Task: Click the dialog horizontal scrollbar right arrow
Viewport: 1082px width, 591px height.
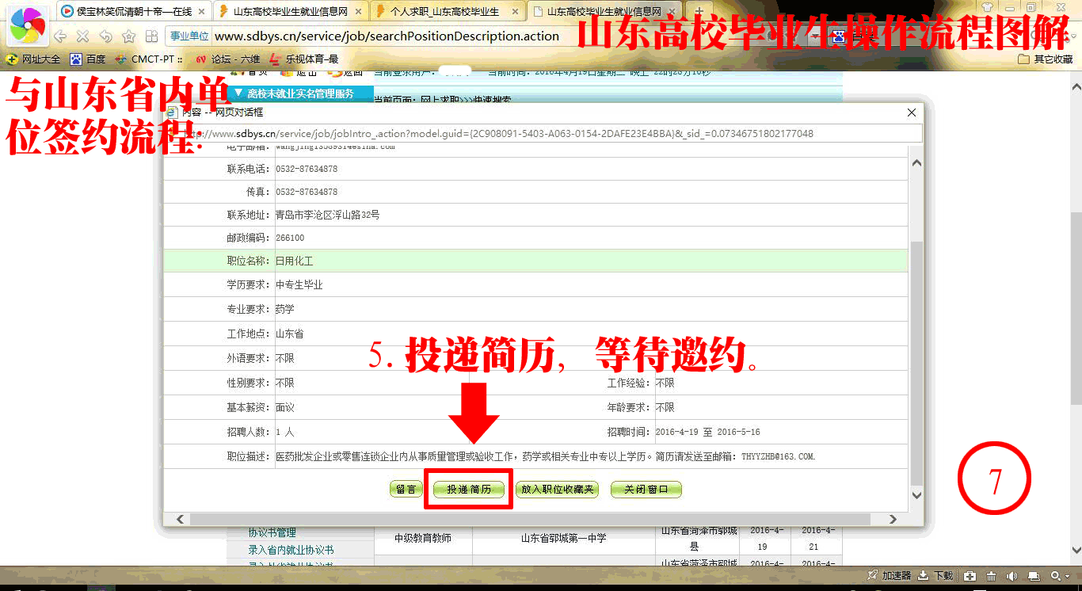Action: coord(893,519)
